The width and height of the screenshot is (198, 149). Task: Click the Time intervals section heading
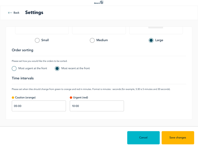(23, 78)
